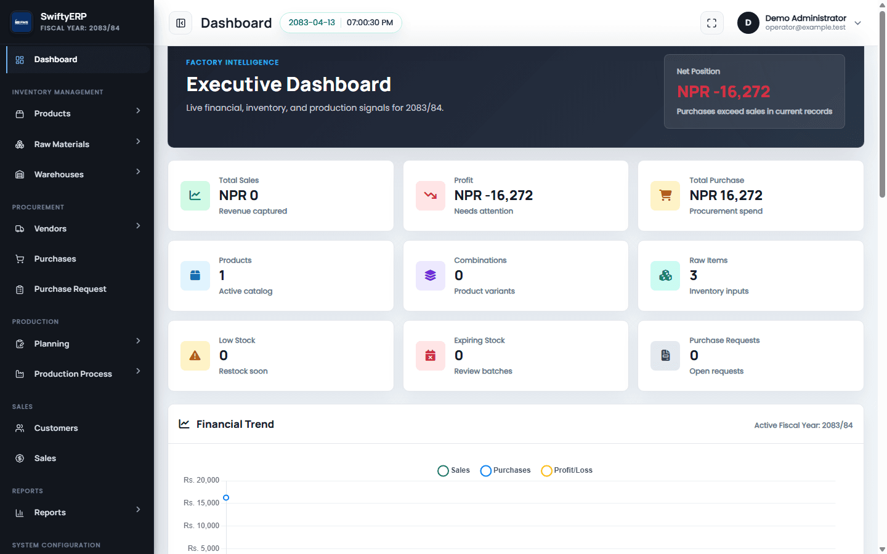Click the Combinations layers icon
The height and width of the screenshot is (554, 887).
pos(431,276)
